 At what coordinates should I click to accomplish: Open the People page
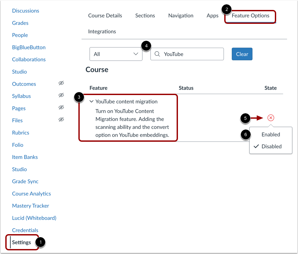pyautogui.click(x=20, y=35)
